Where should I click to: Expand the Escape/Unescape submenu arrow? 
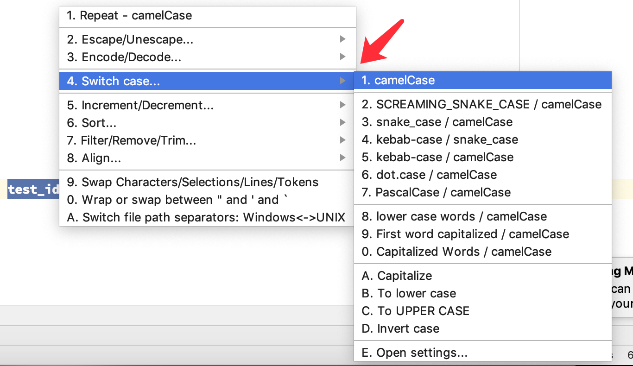point(343,39)
